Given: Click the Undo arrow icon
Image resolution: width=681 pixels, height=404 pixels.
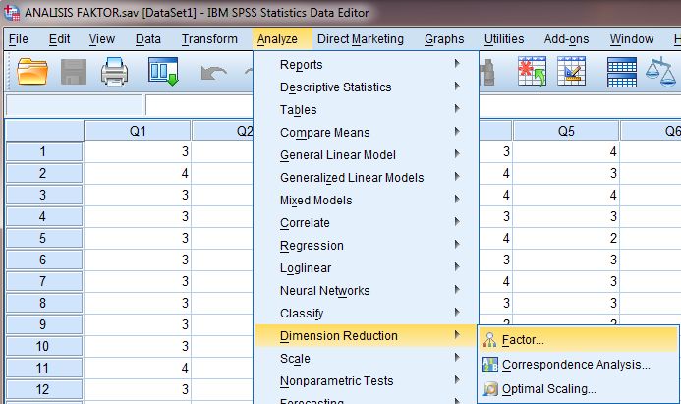Looking at the screenshot, I should click(213, 72).
